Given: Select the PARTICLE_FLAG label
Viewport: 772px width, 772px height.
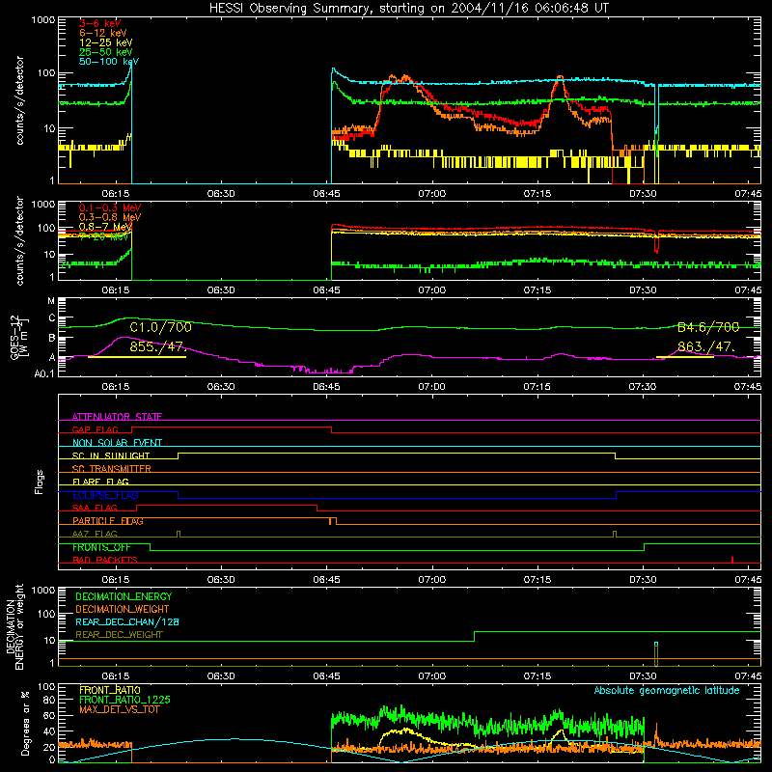Looking at the screenshot, I should (x=108, y=521).
